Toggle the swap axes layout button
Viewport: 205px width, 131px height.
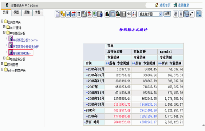point(192,14)
